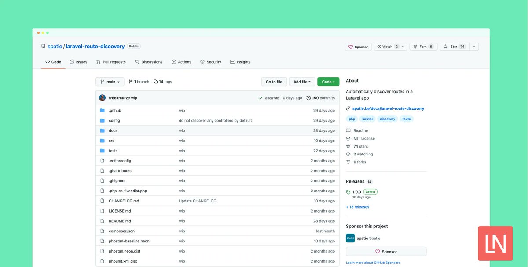Click the CHANGELOG.md file icon
Image resolution: width=528 pixels, height=267 pixels.
pyautogui.click(x=103, y=201)
